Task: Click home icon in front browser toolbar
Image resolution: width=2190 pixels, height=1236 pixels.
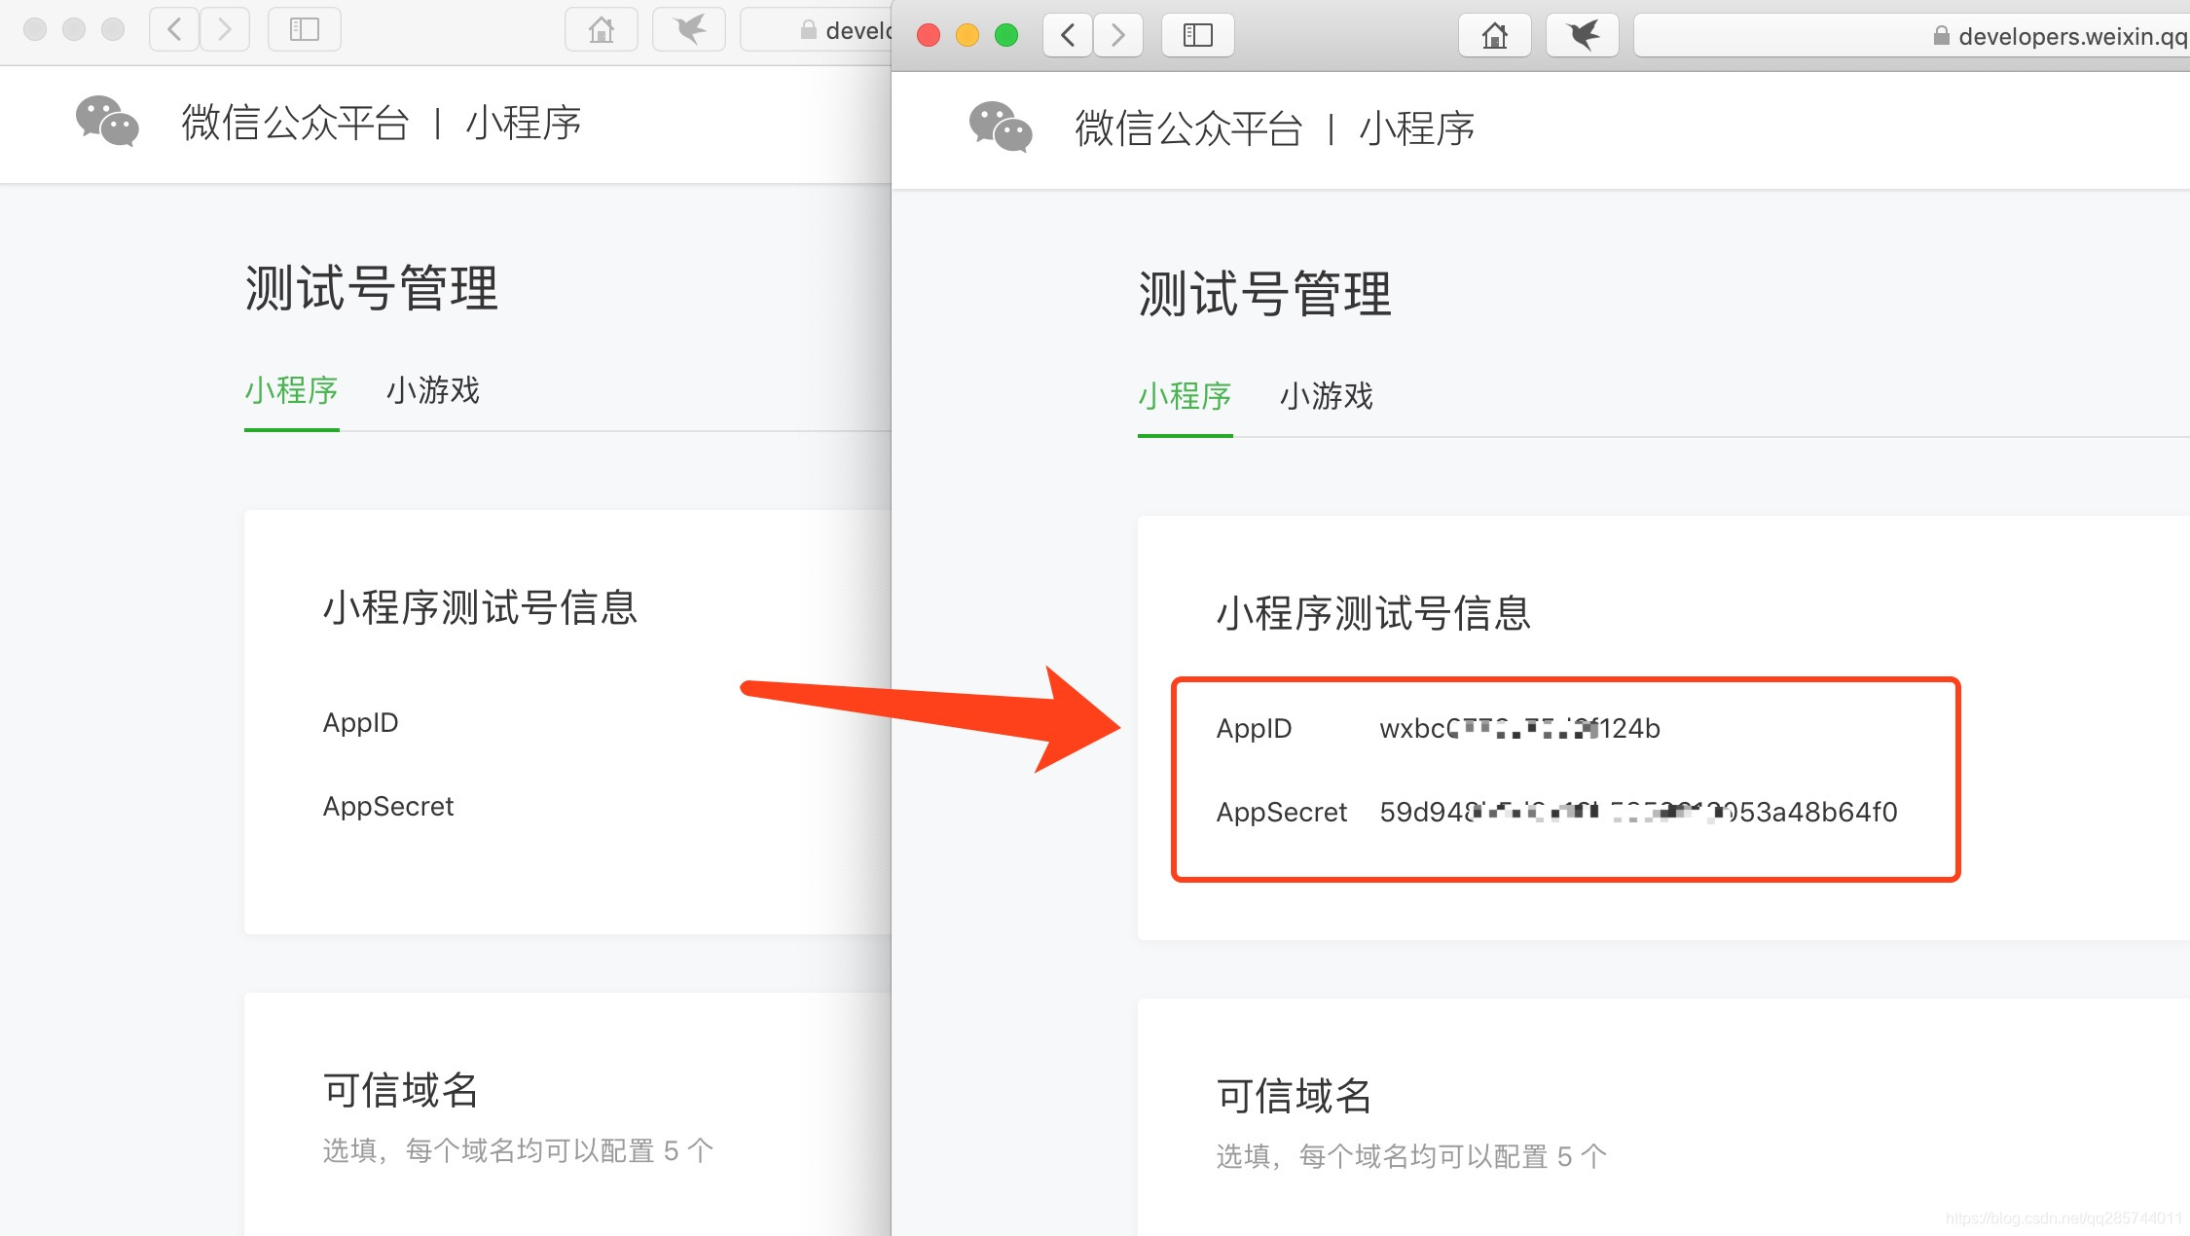Action: tap(1494, 36)
